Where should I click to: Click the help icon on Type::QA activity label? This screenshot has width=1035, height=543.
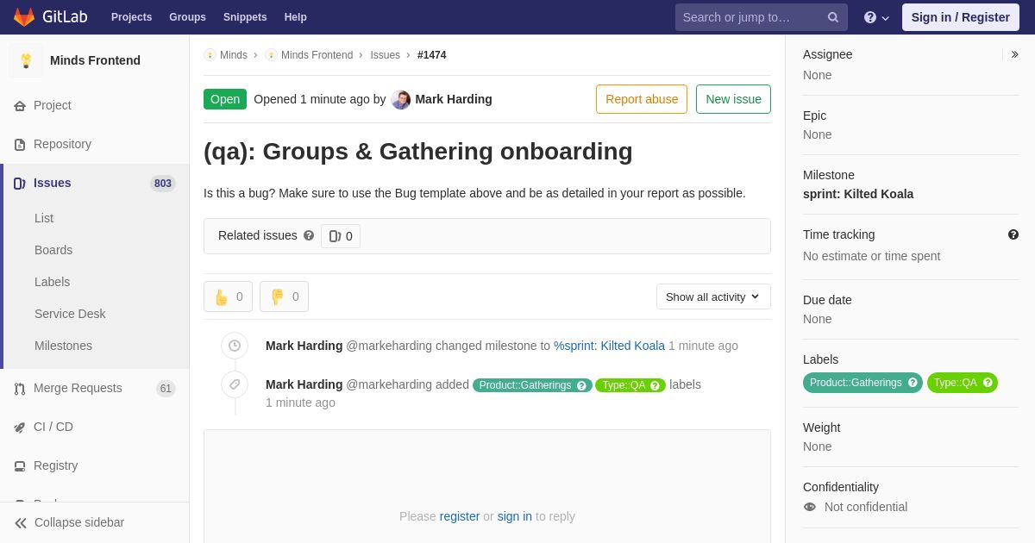655,385
